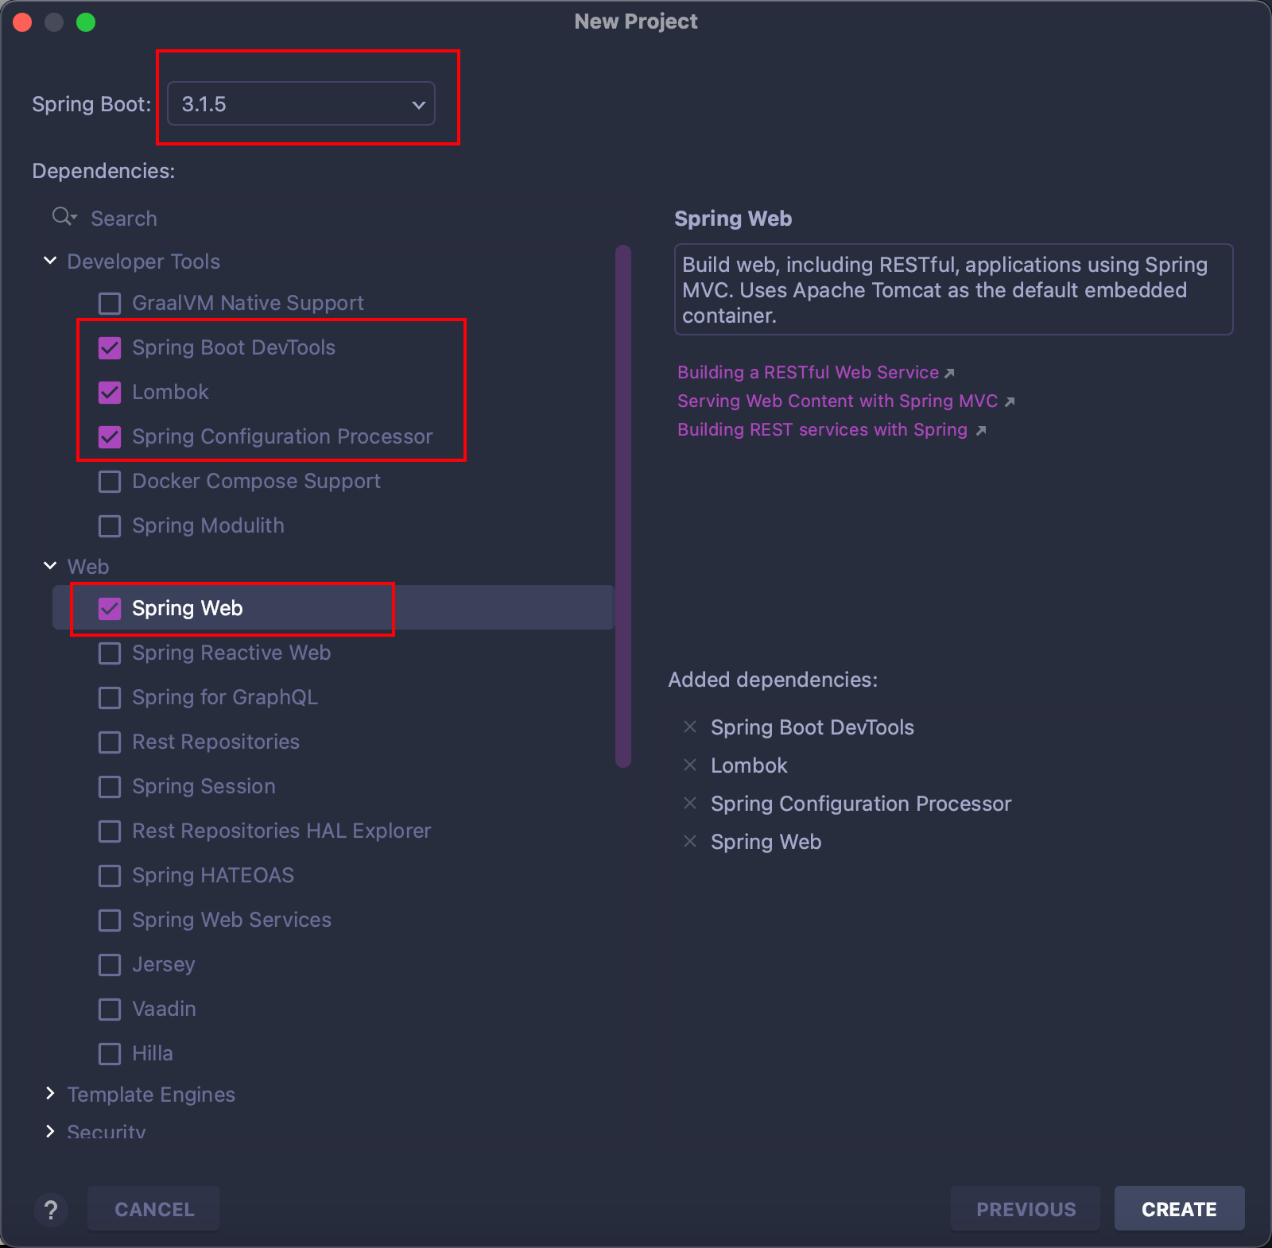
Task: Click the X next to added Lombok
Action: click(690, 765)
